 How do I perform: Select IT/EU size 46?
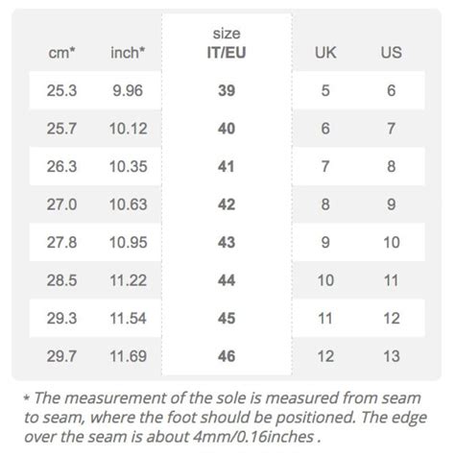[x=227, y=356]
